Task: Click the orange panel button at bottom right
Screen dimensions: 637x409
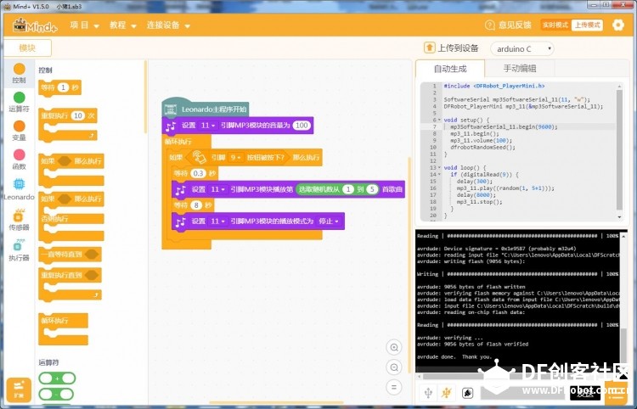Action: pyautogui.click(x=616, y=392)
